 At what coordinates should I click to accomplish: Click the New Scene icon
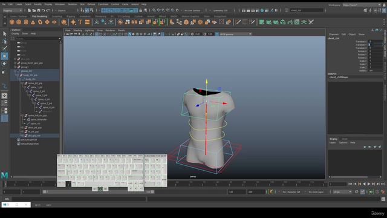[x=29, y=10]
